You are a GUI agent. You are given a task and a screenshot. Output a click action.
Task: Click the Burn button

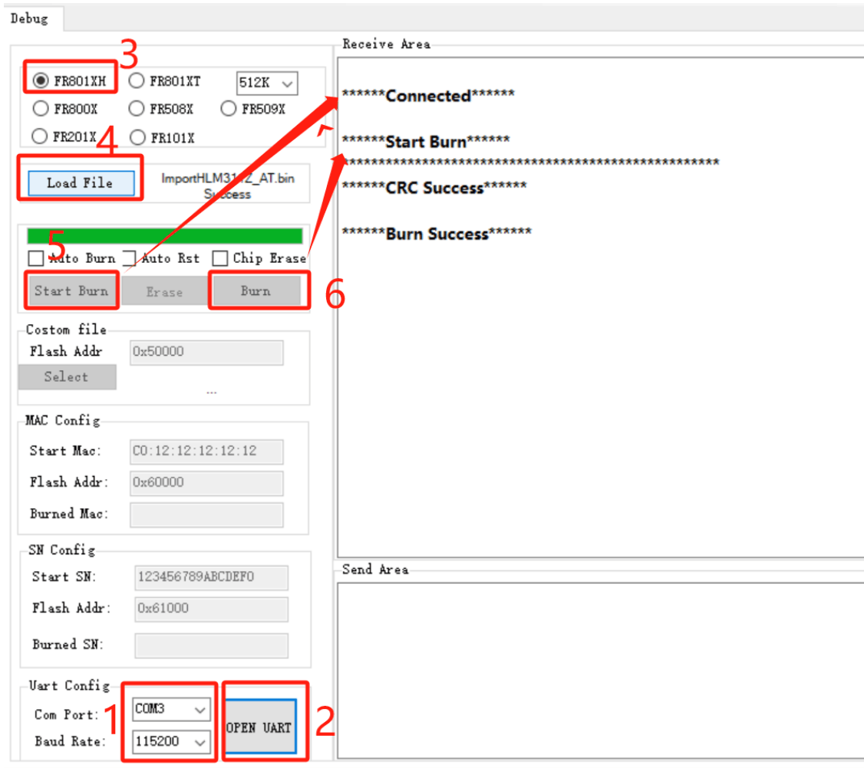coord(256,291)
